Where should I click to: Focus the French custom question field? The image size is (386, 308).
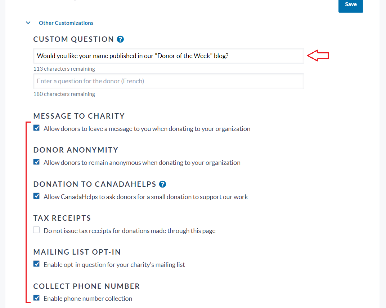point(169,81)
